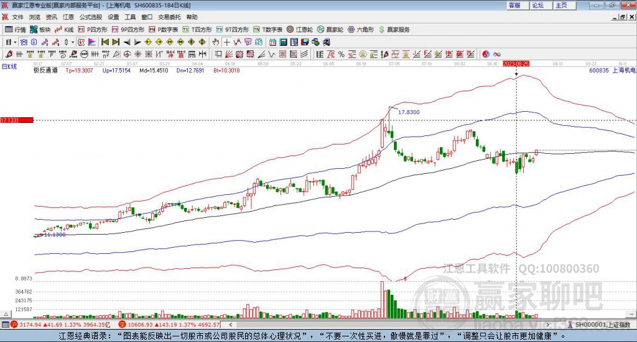The width and height of the screenshot is (637, 342).
Task: Open 交易委托 menu
Action: 169,17
